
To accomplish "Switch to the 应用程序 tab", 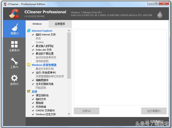I will (60, 24).
